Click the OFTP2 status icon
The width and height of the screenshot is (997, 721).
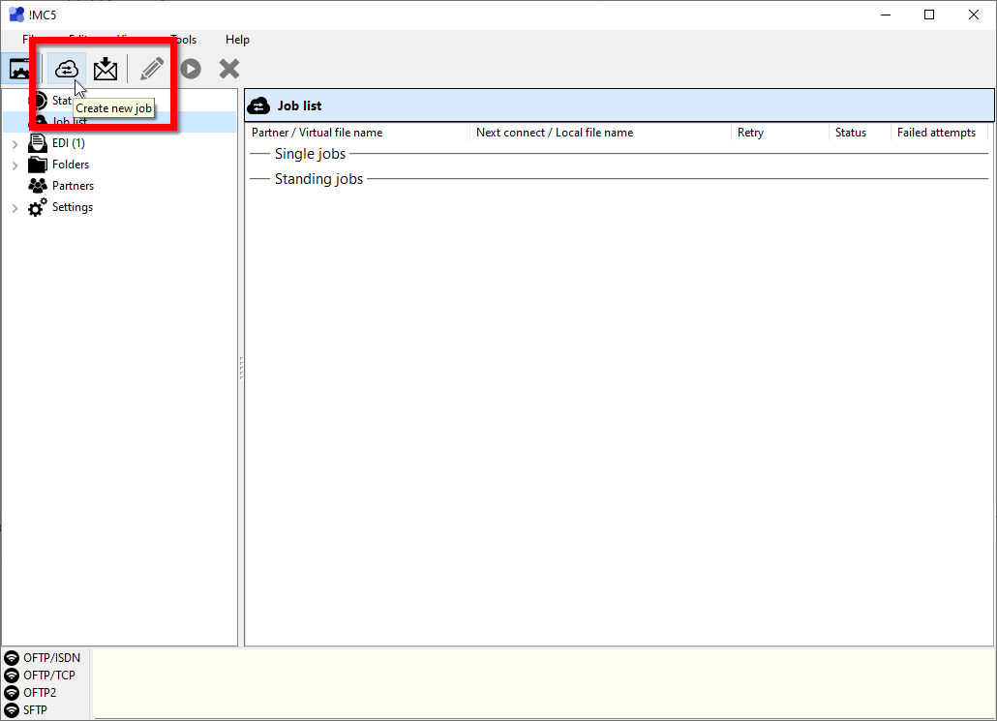(x=12, y=692)
